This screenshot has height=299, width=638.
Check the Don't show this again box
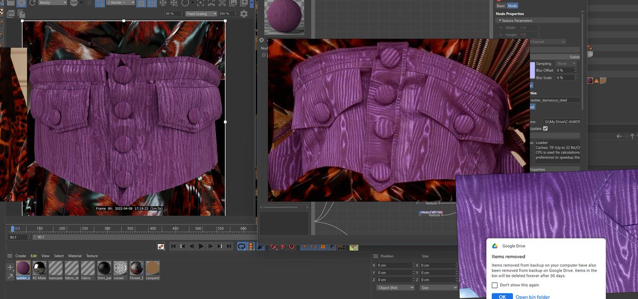pos(495,285)
